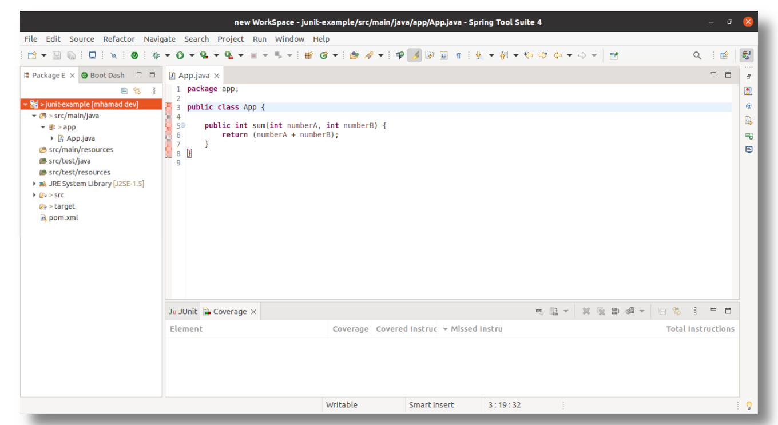The width and height of the screenshot is (778, 425).
Task: Click Next Annotation down arrow icon
Action: (479, 55)
